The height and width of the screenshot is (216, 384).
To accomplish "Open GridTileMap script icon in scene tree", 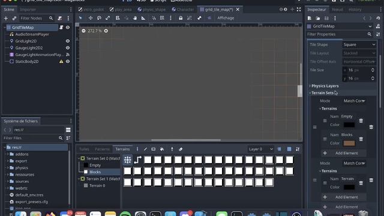I will click(61, 28).
